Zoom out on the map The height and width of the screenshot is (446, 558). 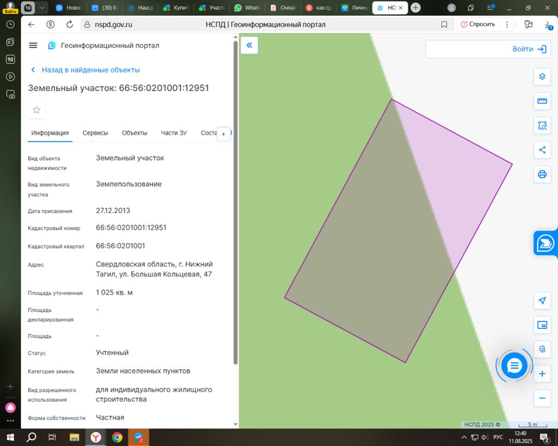point(542,398)
